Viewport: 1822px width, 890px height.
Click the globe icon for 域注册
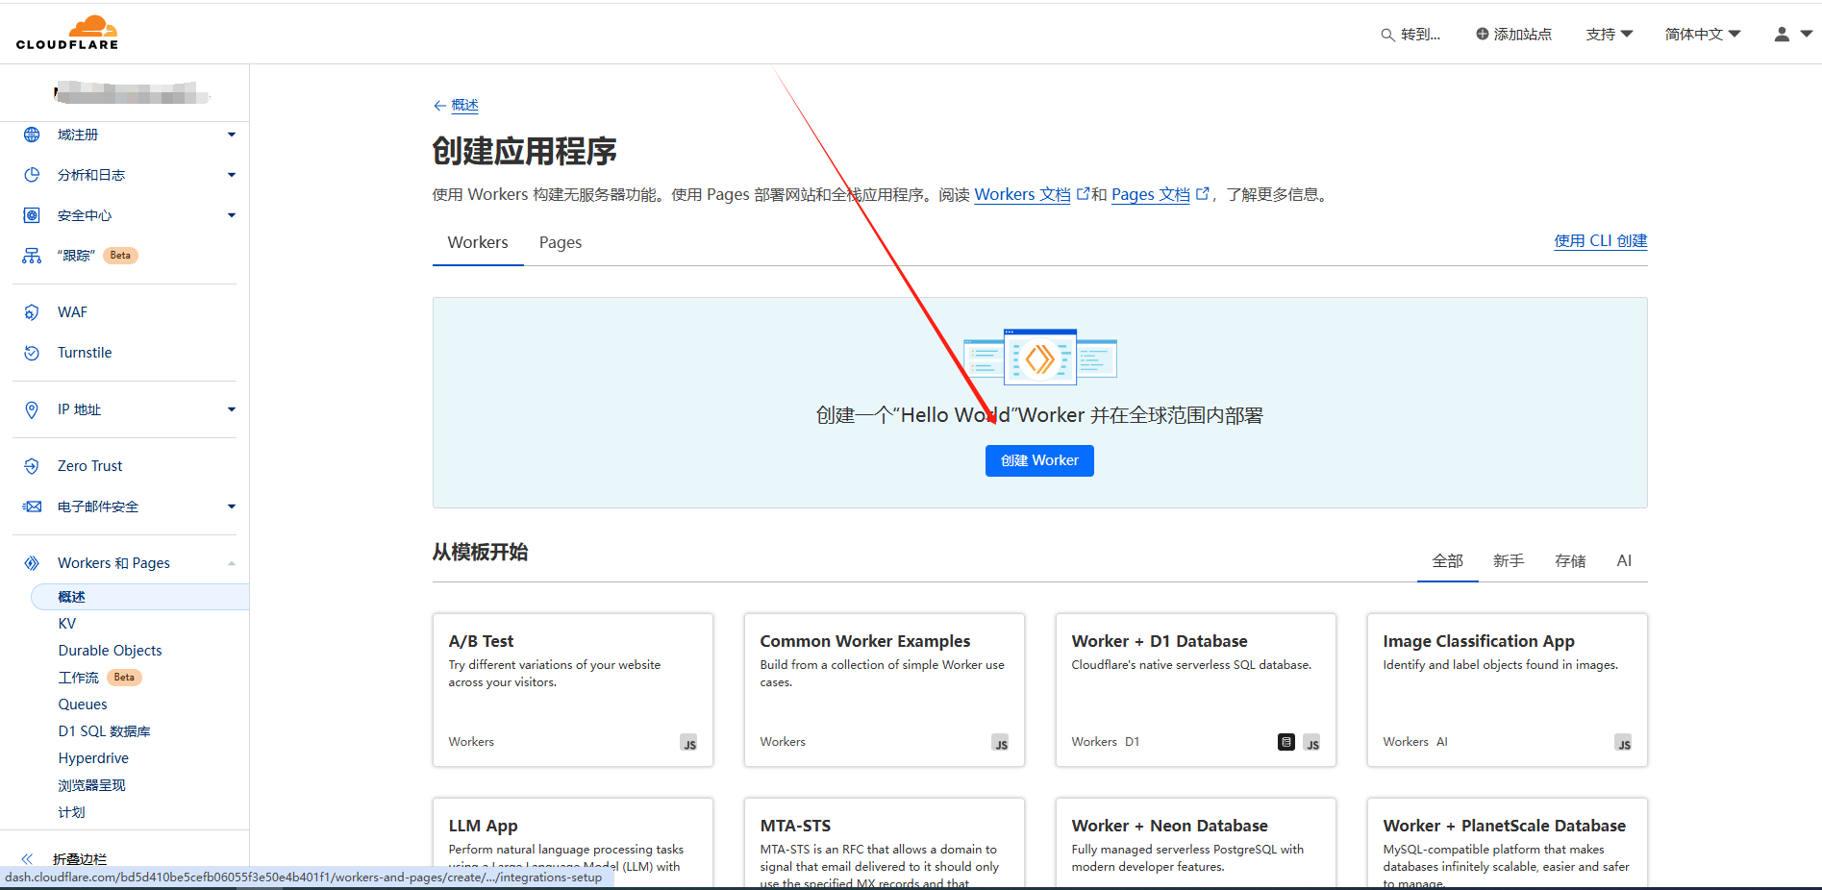[x=32, y=135]
